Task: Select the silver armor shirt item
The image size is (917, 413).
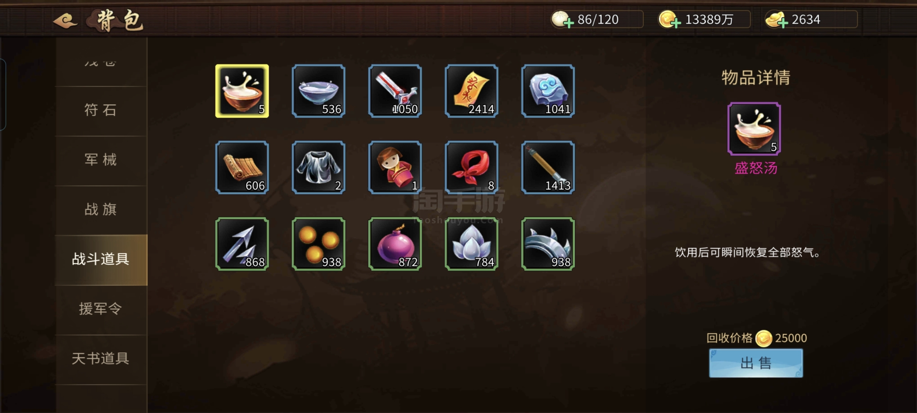Action: pyautogui.click(x=318, y=168)
